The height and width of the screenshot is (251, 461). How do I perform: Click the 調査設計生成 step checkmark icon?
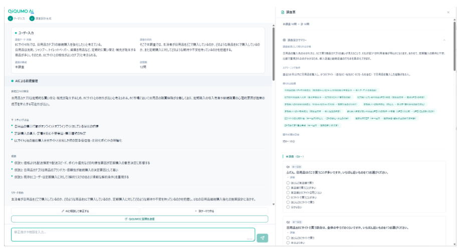(x=32, y=18)
